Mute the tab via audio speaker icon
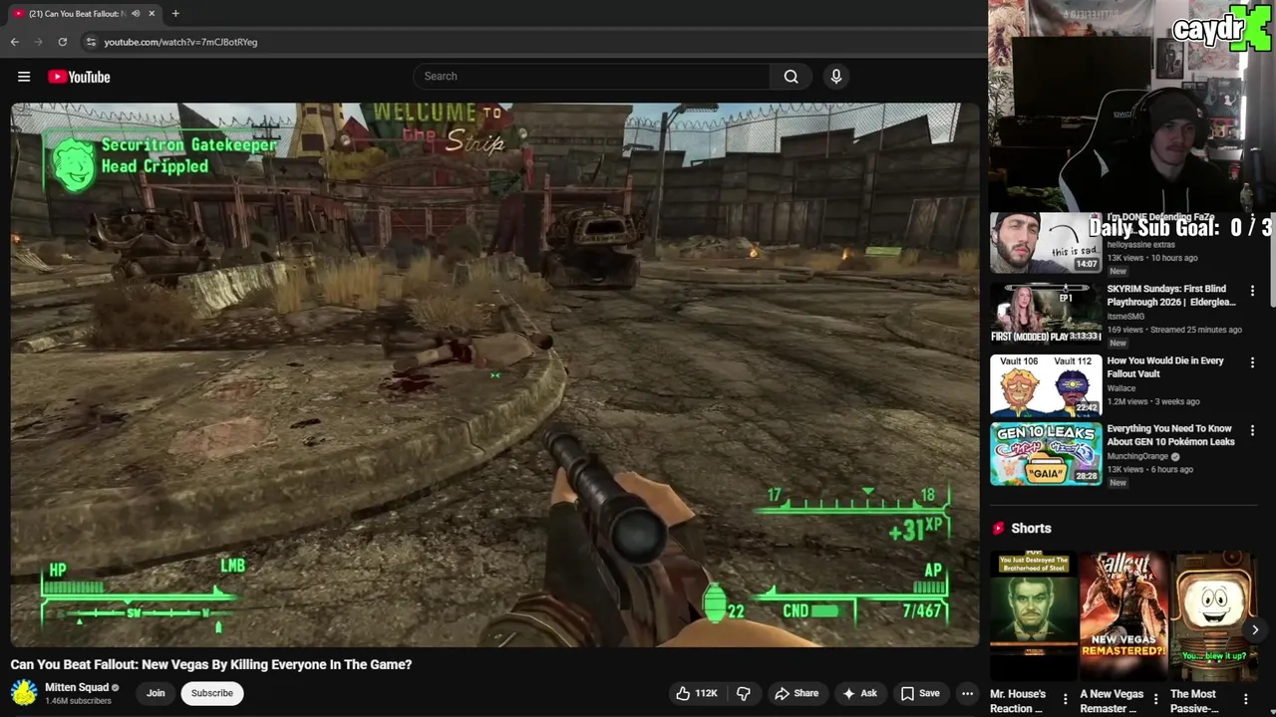 point(136,13)
